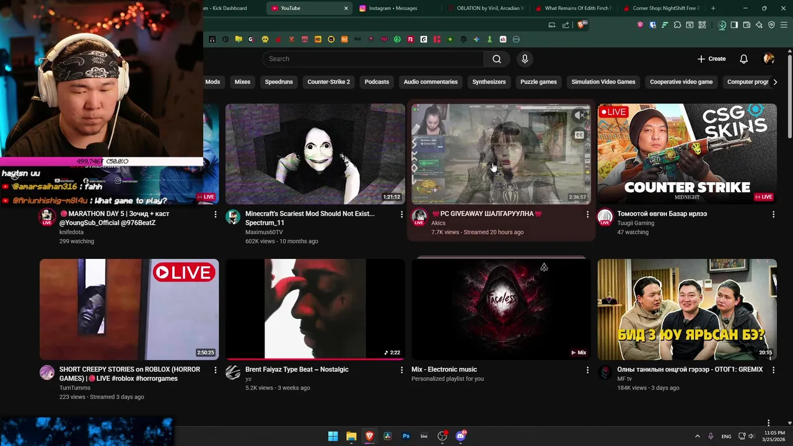Select the Audio commentaries chip

click(431, 82)
